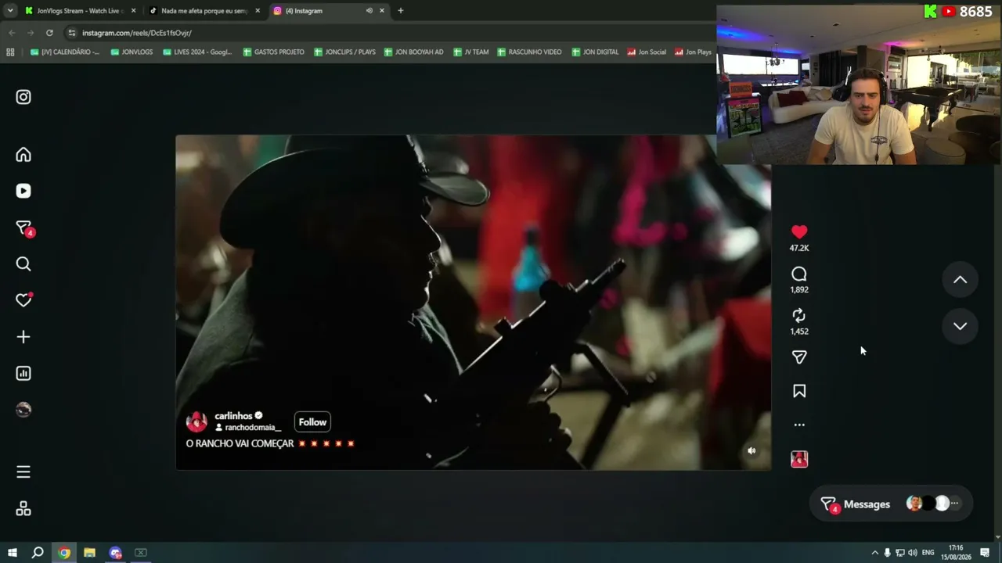The width and height of the screenshot is (1002, 563).
Task: Open the Windows Start menu
Action: pyautogui.click(x=12, y=553)
